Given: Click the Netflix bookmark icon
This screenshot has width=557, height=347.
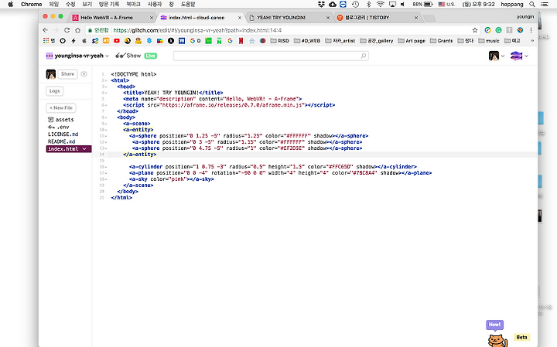Looking at the screenshot, I should pos(241,41).
